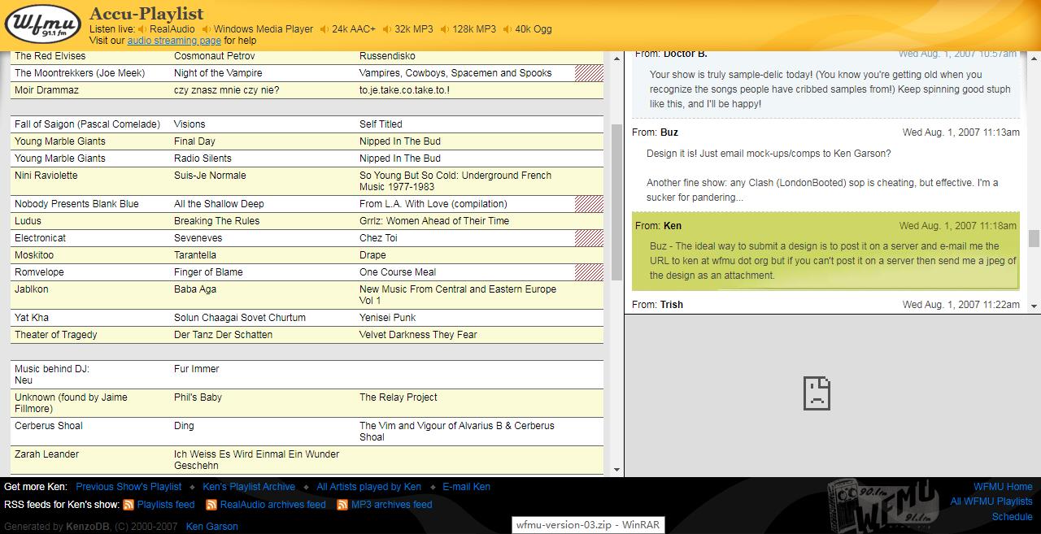
Task: Click track Solun Chaagai Sovet Churtum
Action: coord(240,318)
